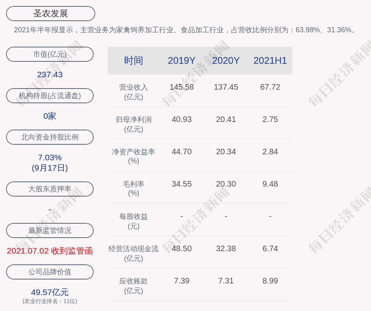
Task: Click the 机构持股(占流通盘) label pill
Action: pyautogui.click(x=50, y=96)
